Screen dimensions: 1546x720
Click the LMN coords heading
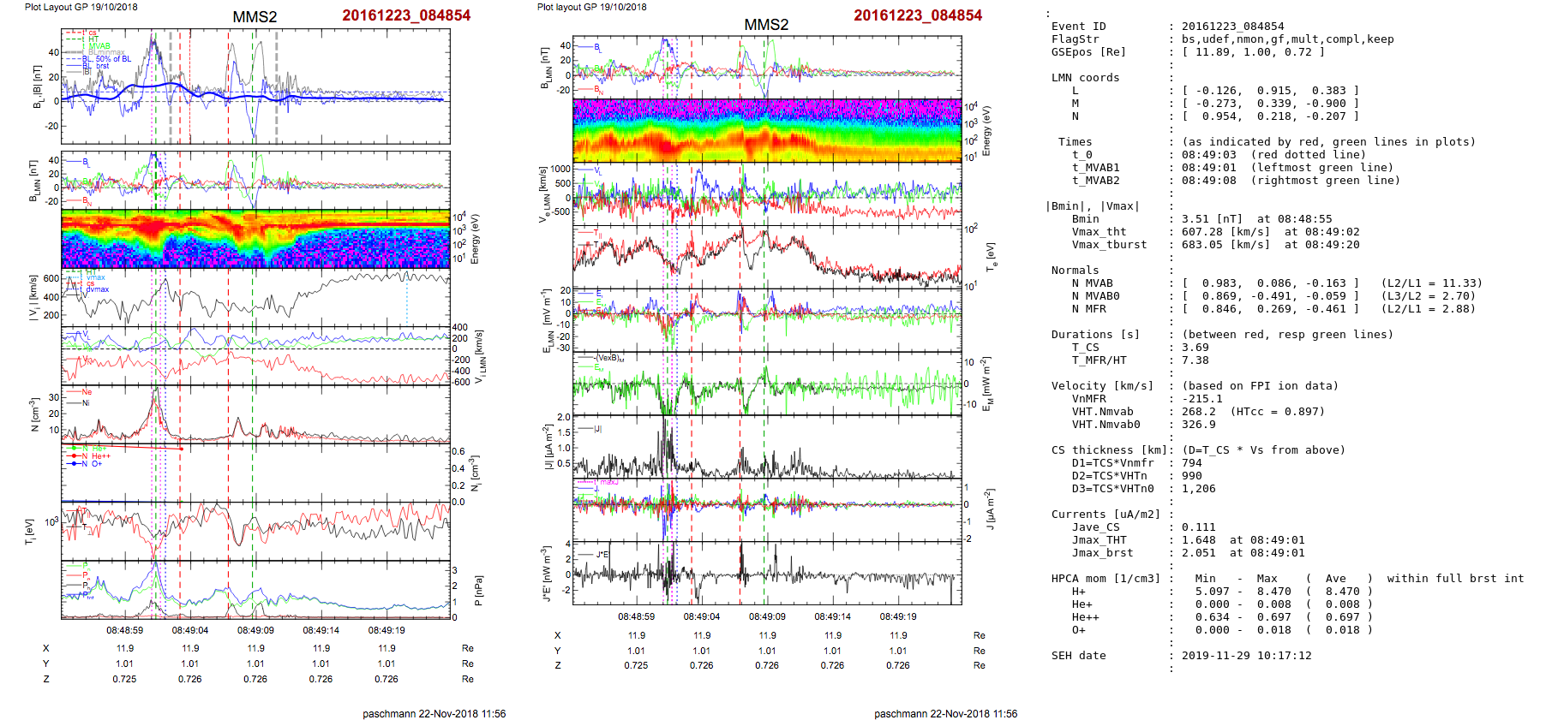coord(1085,78)
